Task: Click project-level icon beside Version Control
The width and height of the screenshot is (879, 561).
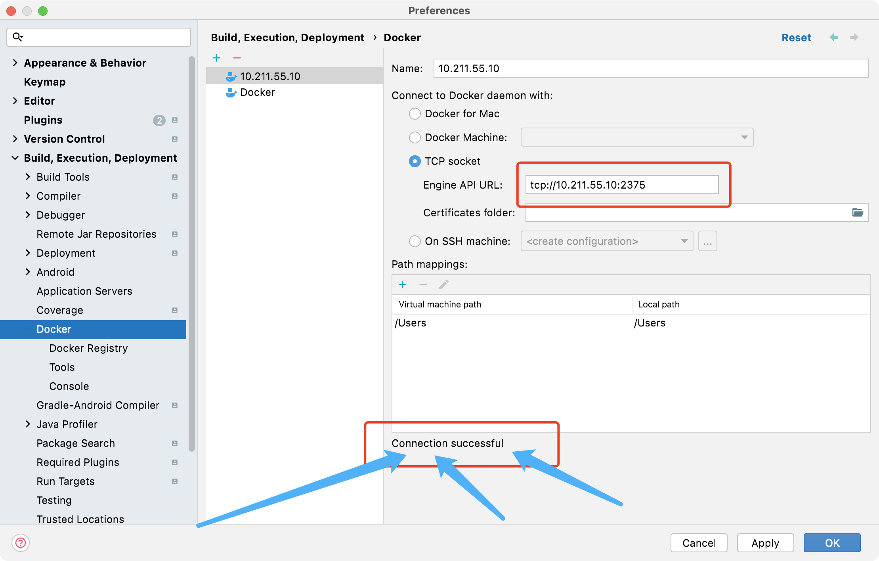Action: [175, 139]
